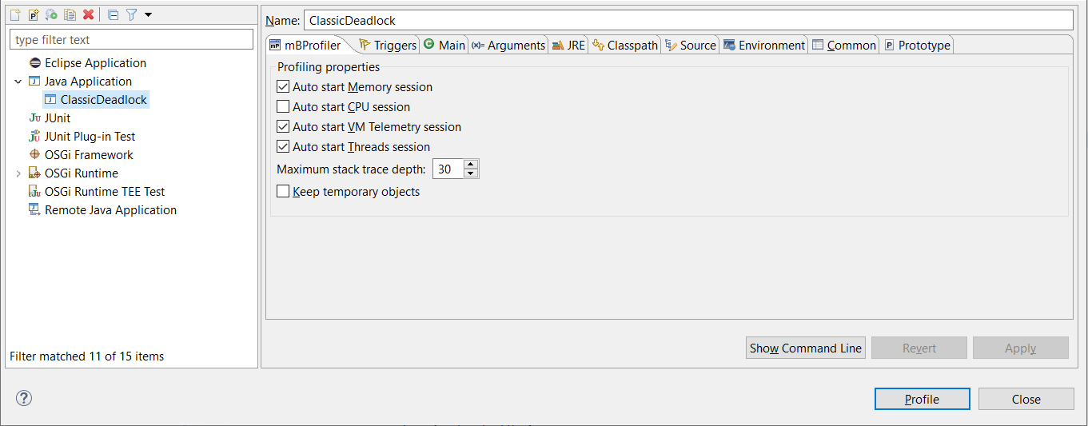Image resolution: width=1088 pixels, height=426 pixels.
Task: Enable Auto start CPU session
Action: 283,107
